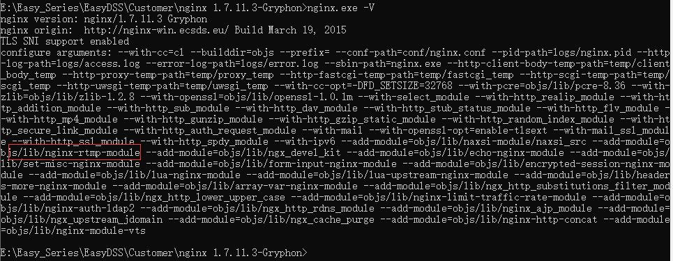The width and height of the screenshot is (673, 261).
Task: Click the TLS SNI support enabled line
Action: 64,42
